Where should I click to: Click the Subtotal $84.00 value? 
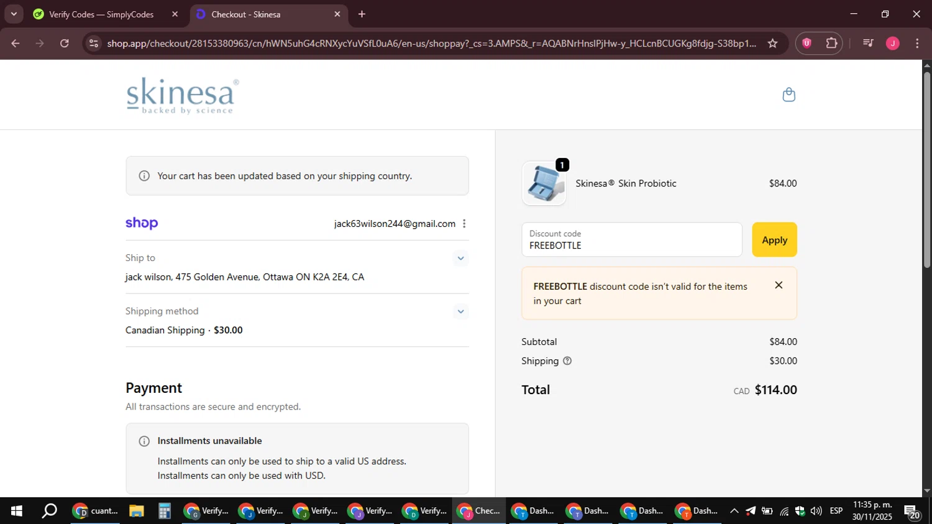(x=783, y=342)
